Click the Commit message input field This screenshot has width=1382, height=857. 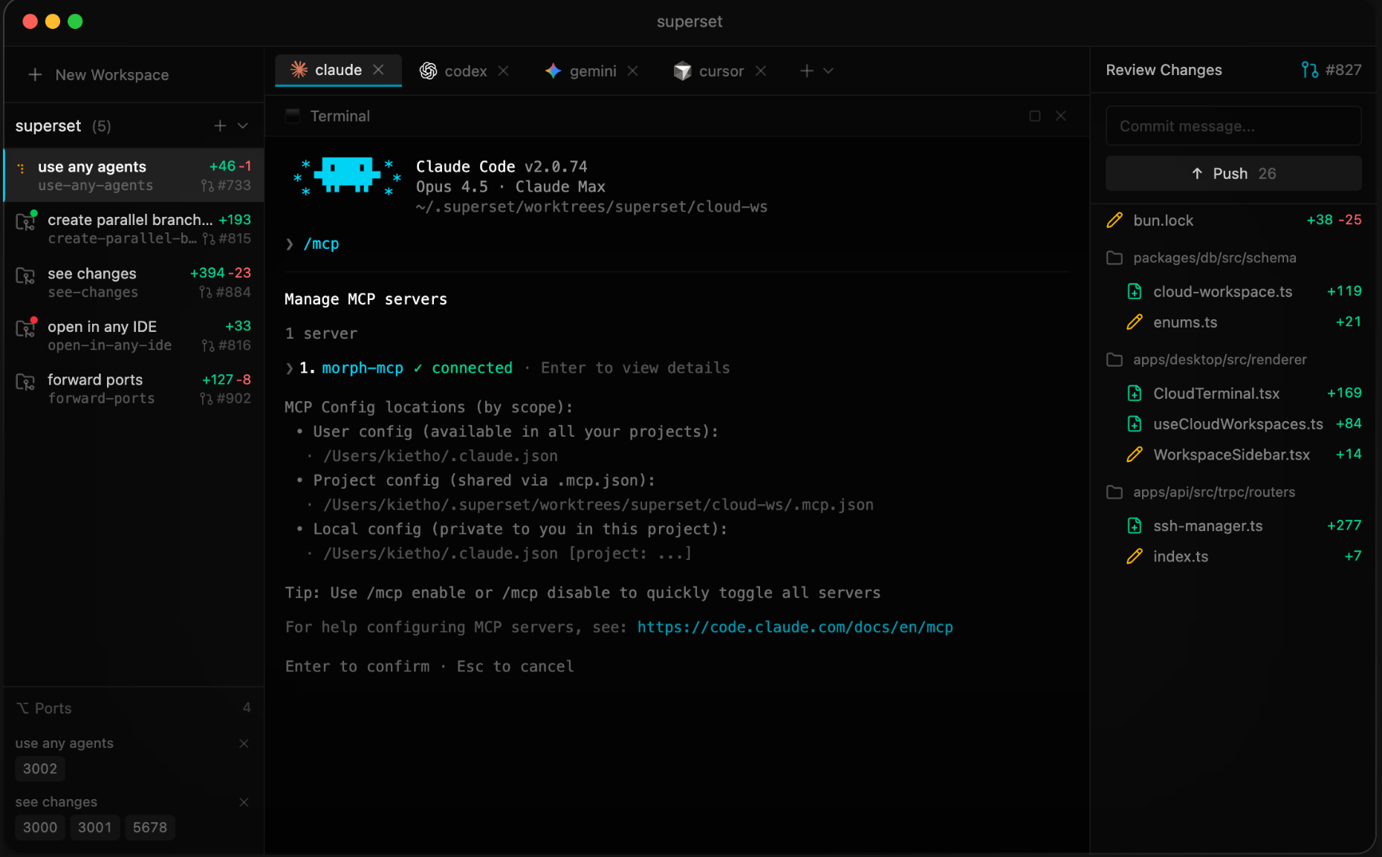1233,126
